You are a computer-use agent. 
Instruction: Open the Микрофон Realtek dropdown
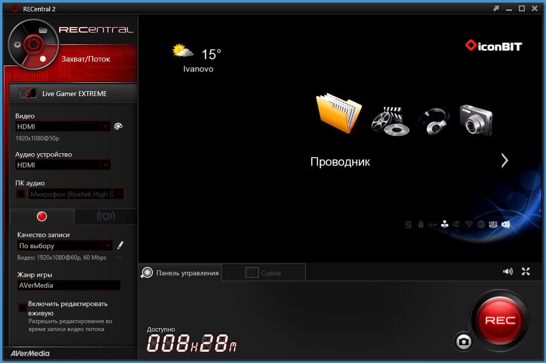click(x=76, y=194)
